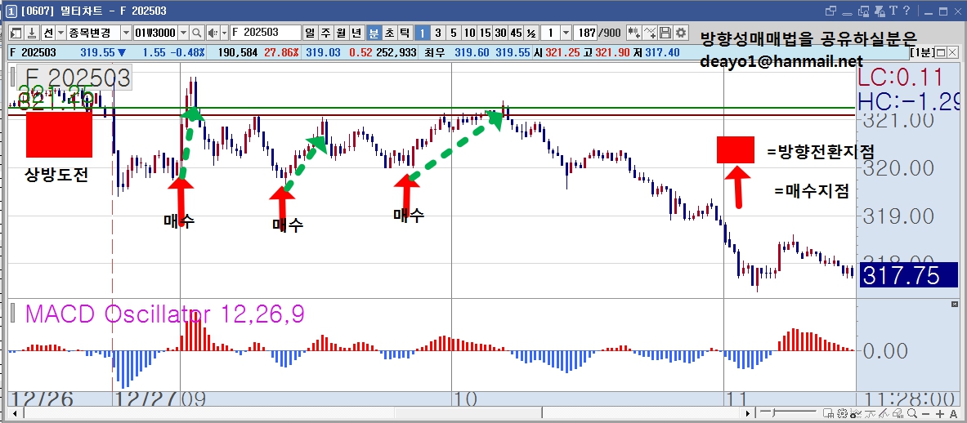Screen dimensions: 967x423
Task: Save chart with the floppy disk icon
Action: coord(665,33)
